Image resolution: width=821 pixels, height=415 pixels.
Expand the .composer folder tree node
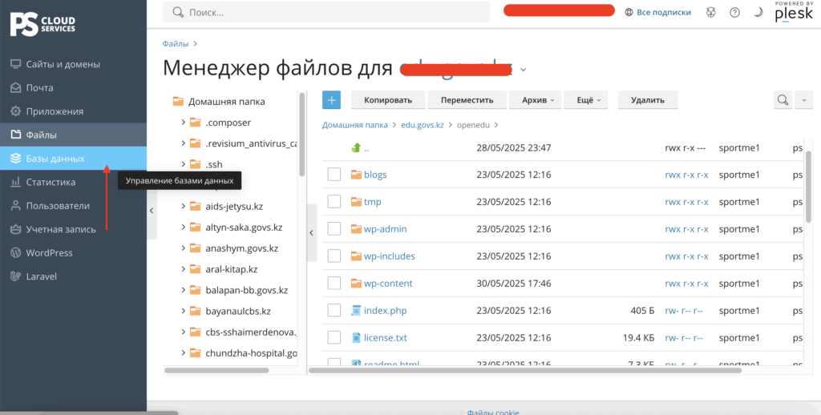[184, 123]
